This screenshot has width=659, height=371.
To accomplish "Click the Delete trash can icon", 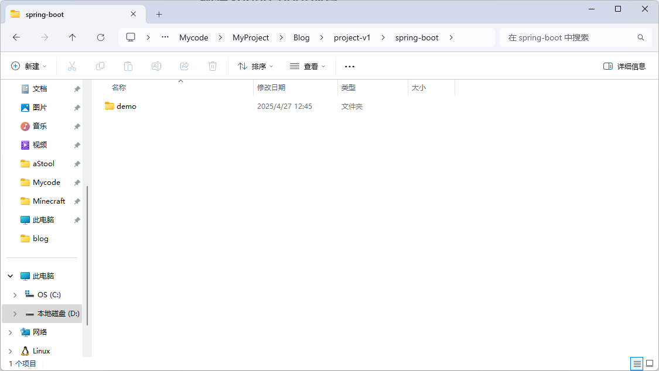I will click(213, 66).
